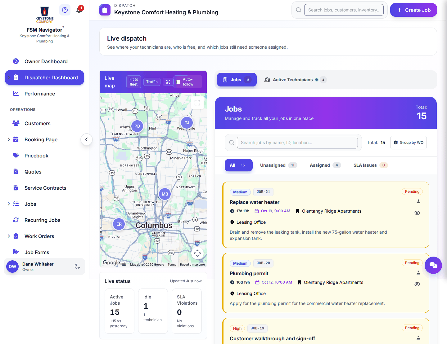Expand the Jobs sidebar chevron
Viewport: 447px width, 344px height.
pyautogui.click(x=9, y=204)
